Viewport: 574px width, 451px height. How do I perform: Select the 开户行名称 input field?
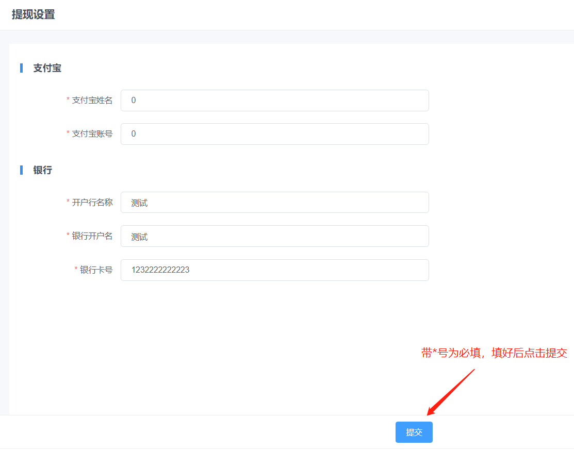[274, 202]
